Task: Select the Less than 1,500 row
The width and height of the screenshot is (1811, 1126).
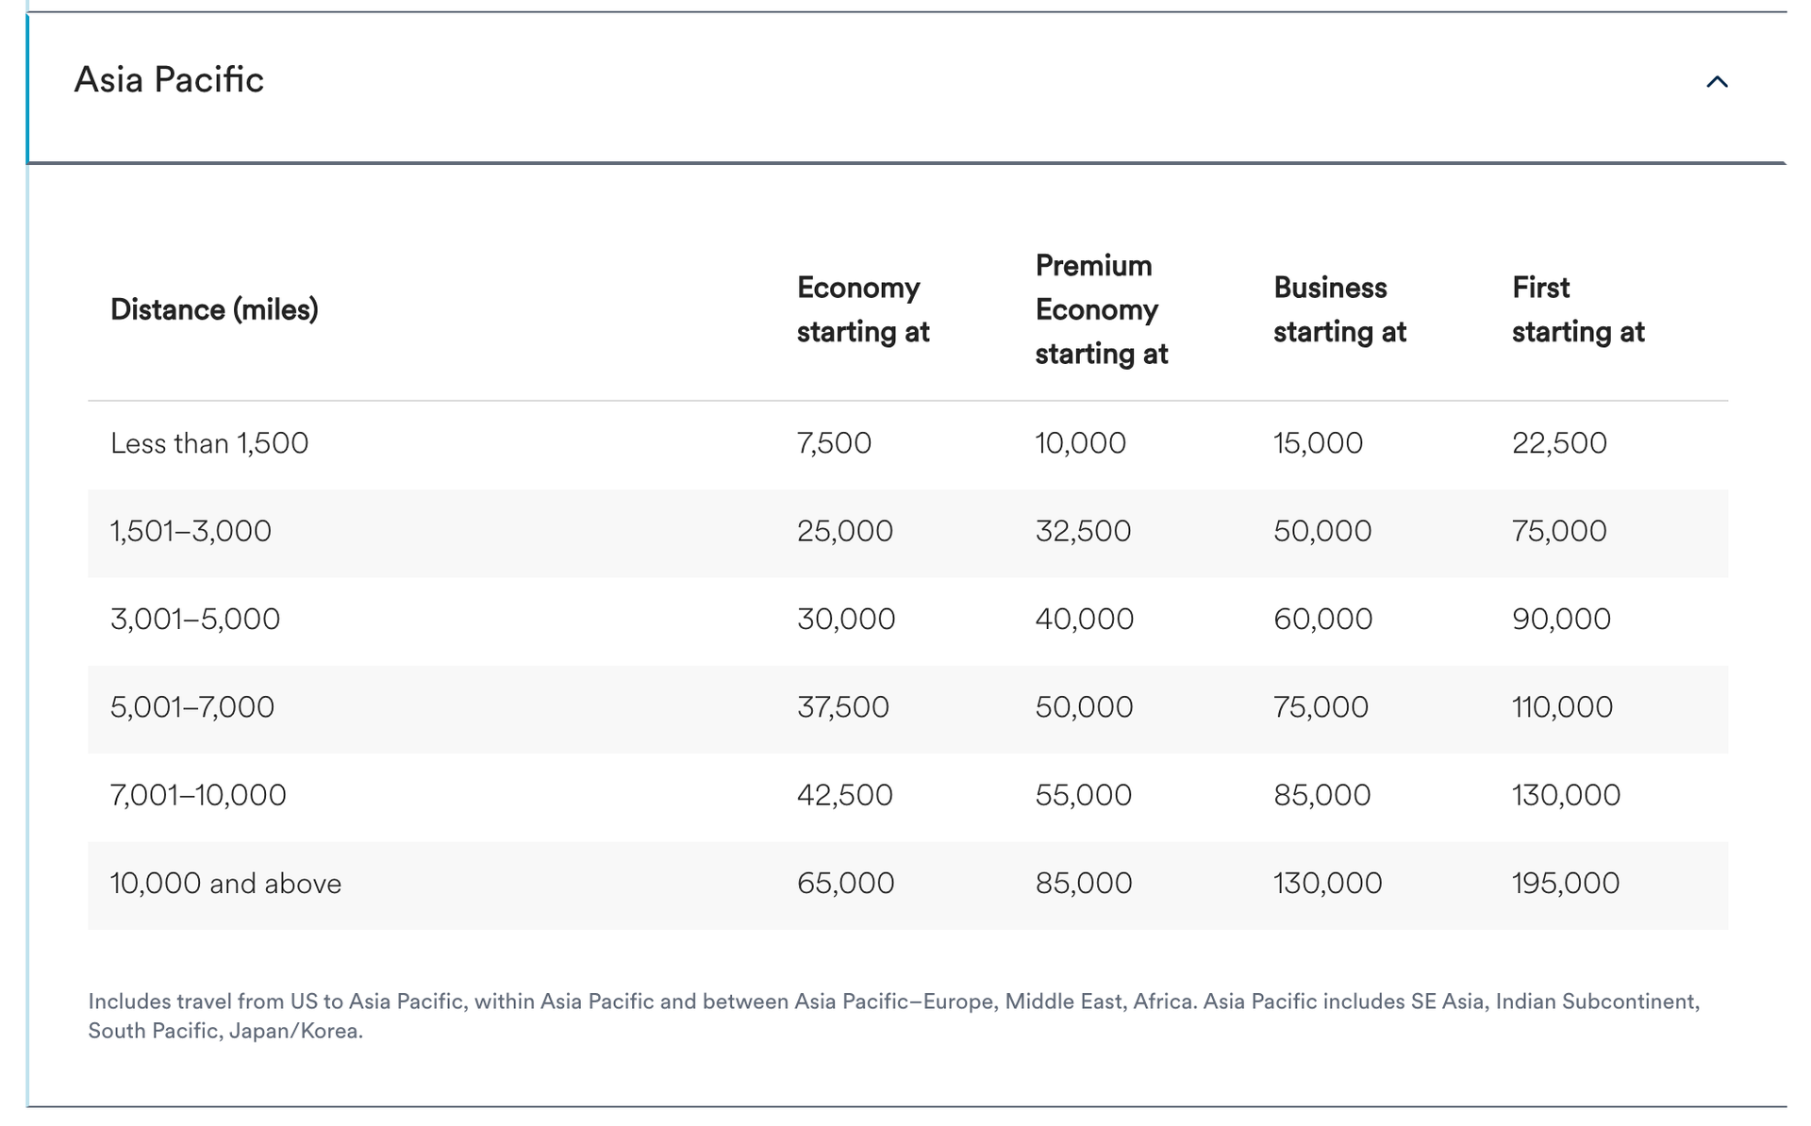Action: click(x=209, y=442)
